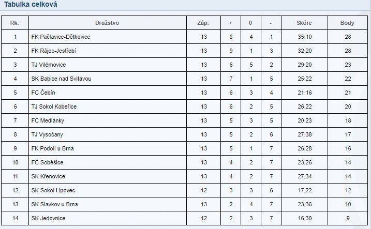
Task: Click SK Křenovice in standings
Action: (x=48, y=176)
